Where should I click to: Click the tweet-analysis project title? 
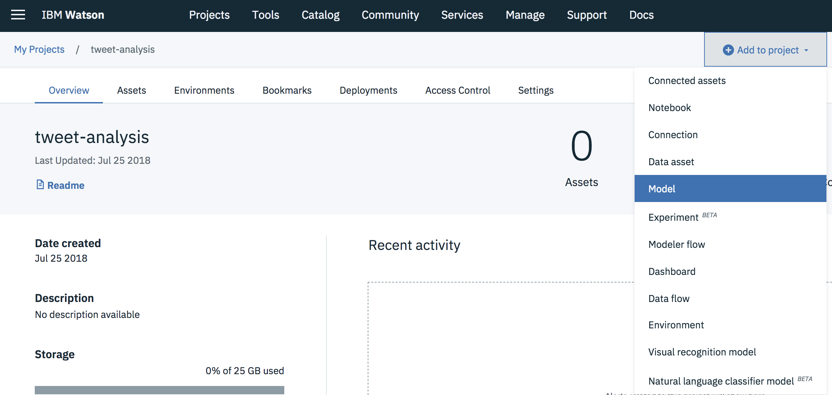(x=92, y=137)
